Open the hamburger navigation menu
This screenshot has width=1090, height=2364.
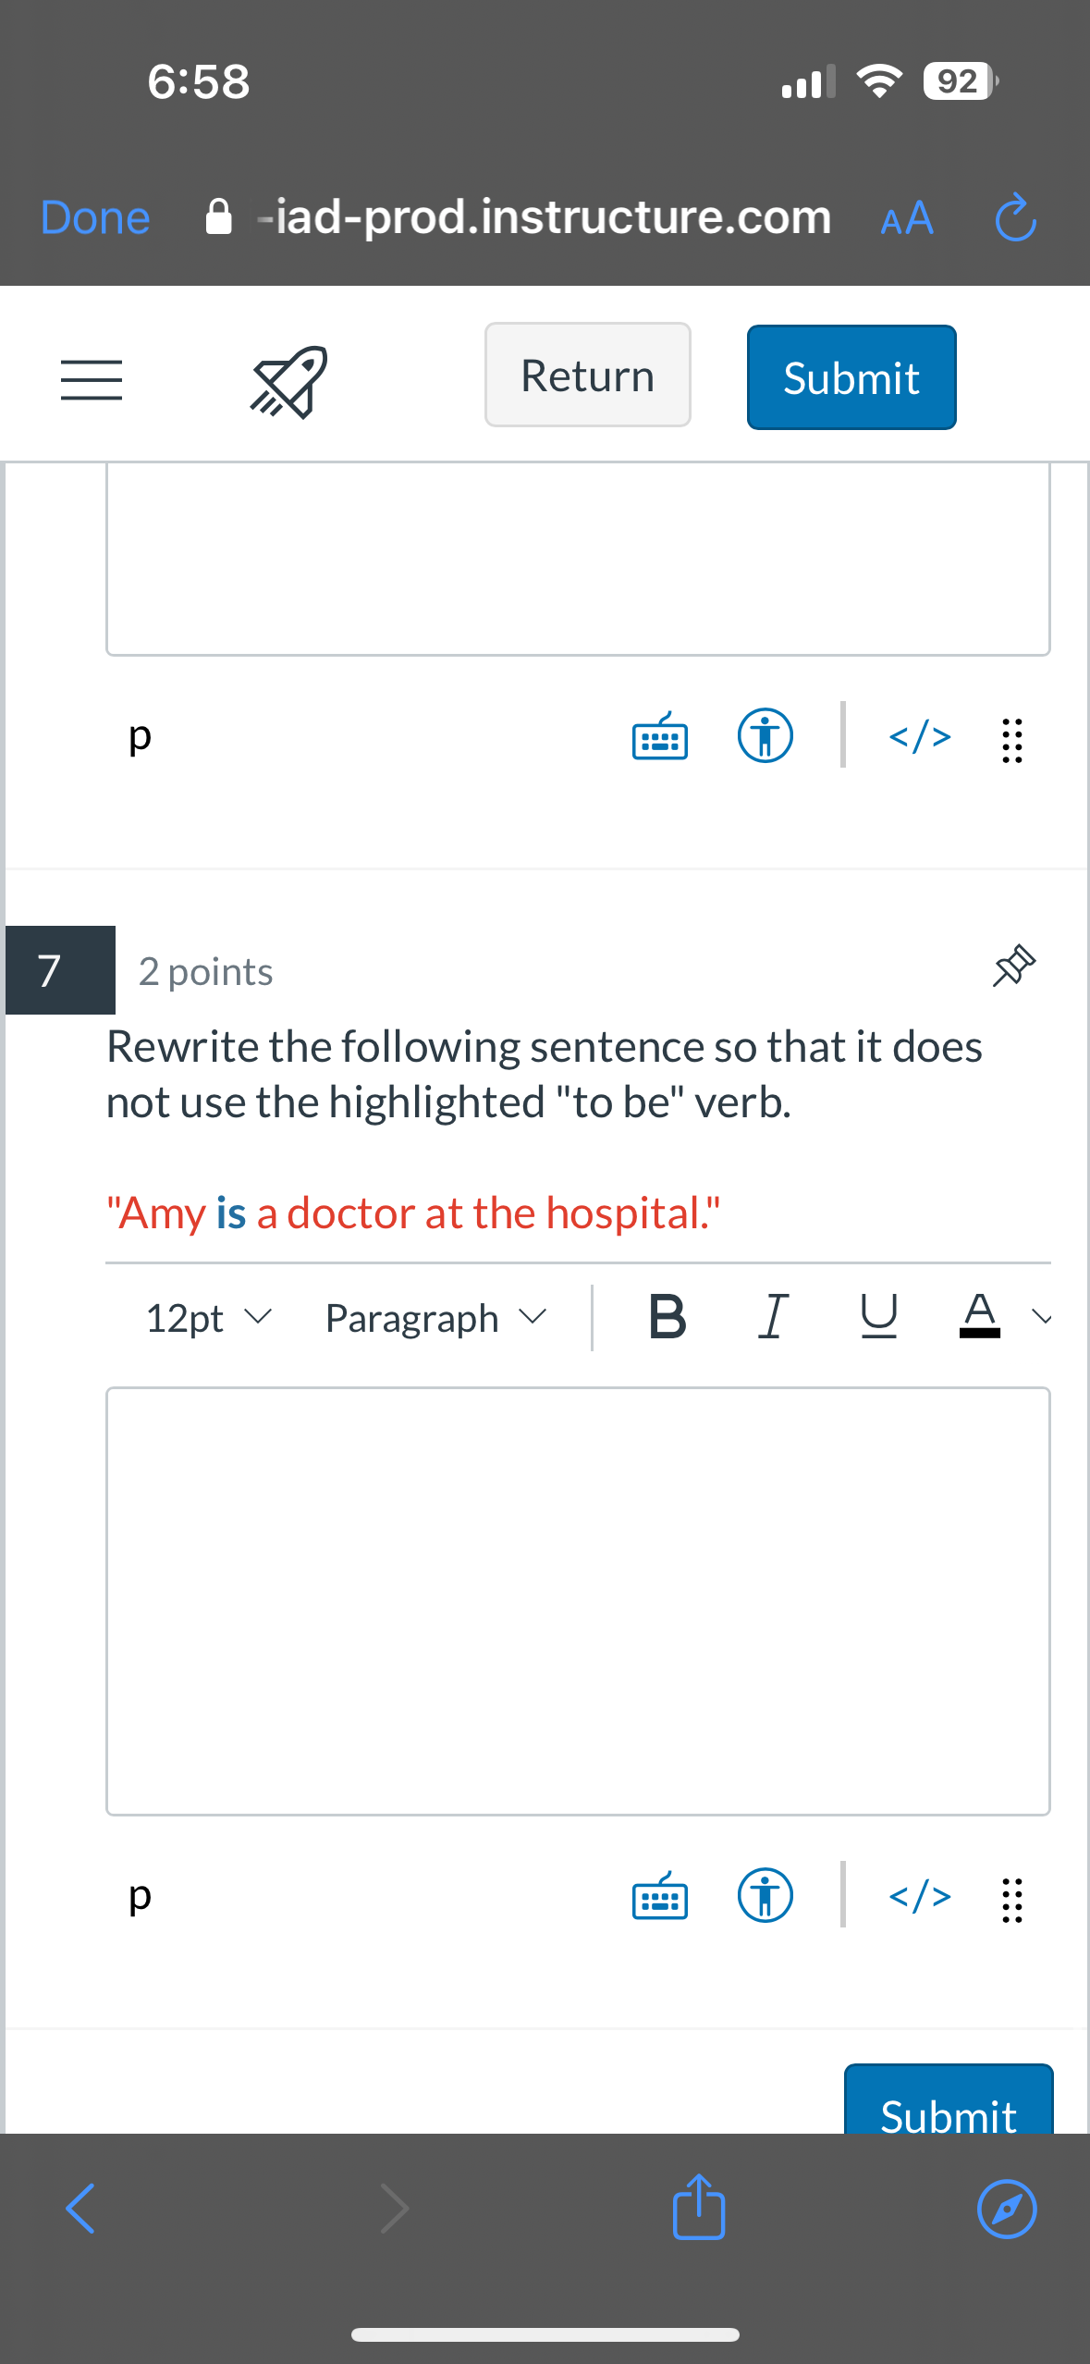click(92, 379)
